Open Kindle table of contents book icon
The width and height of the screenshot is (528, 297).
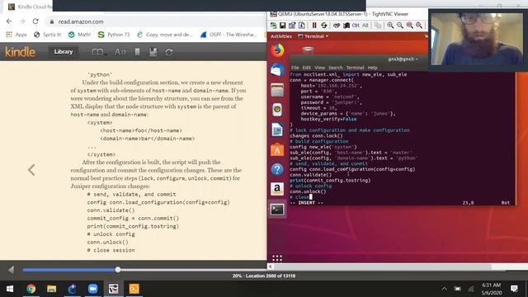pyautogui.click(x=97, y=52)
